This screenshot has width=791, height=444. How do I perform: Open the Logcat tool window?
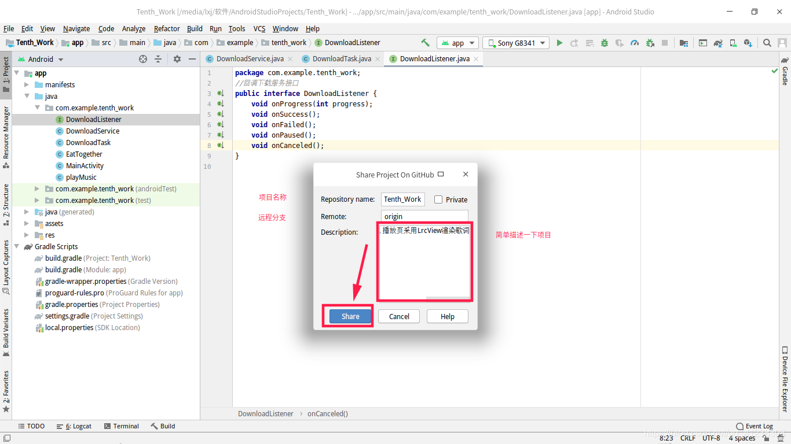click(74, 426)
